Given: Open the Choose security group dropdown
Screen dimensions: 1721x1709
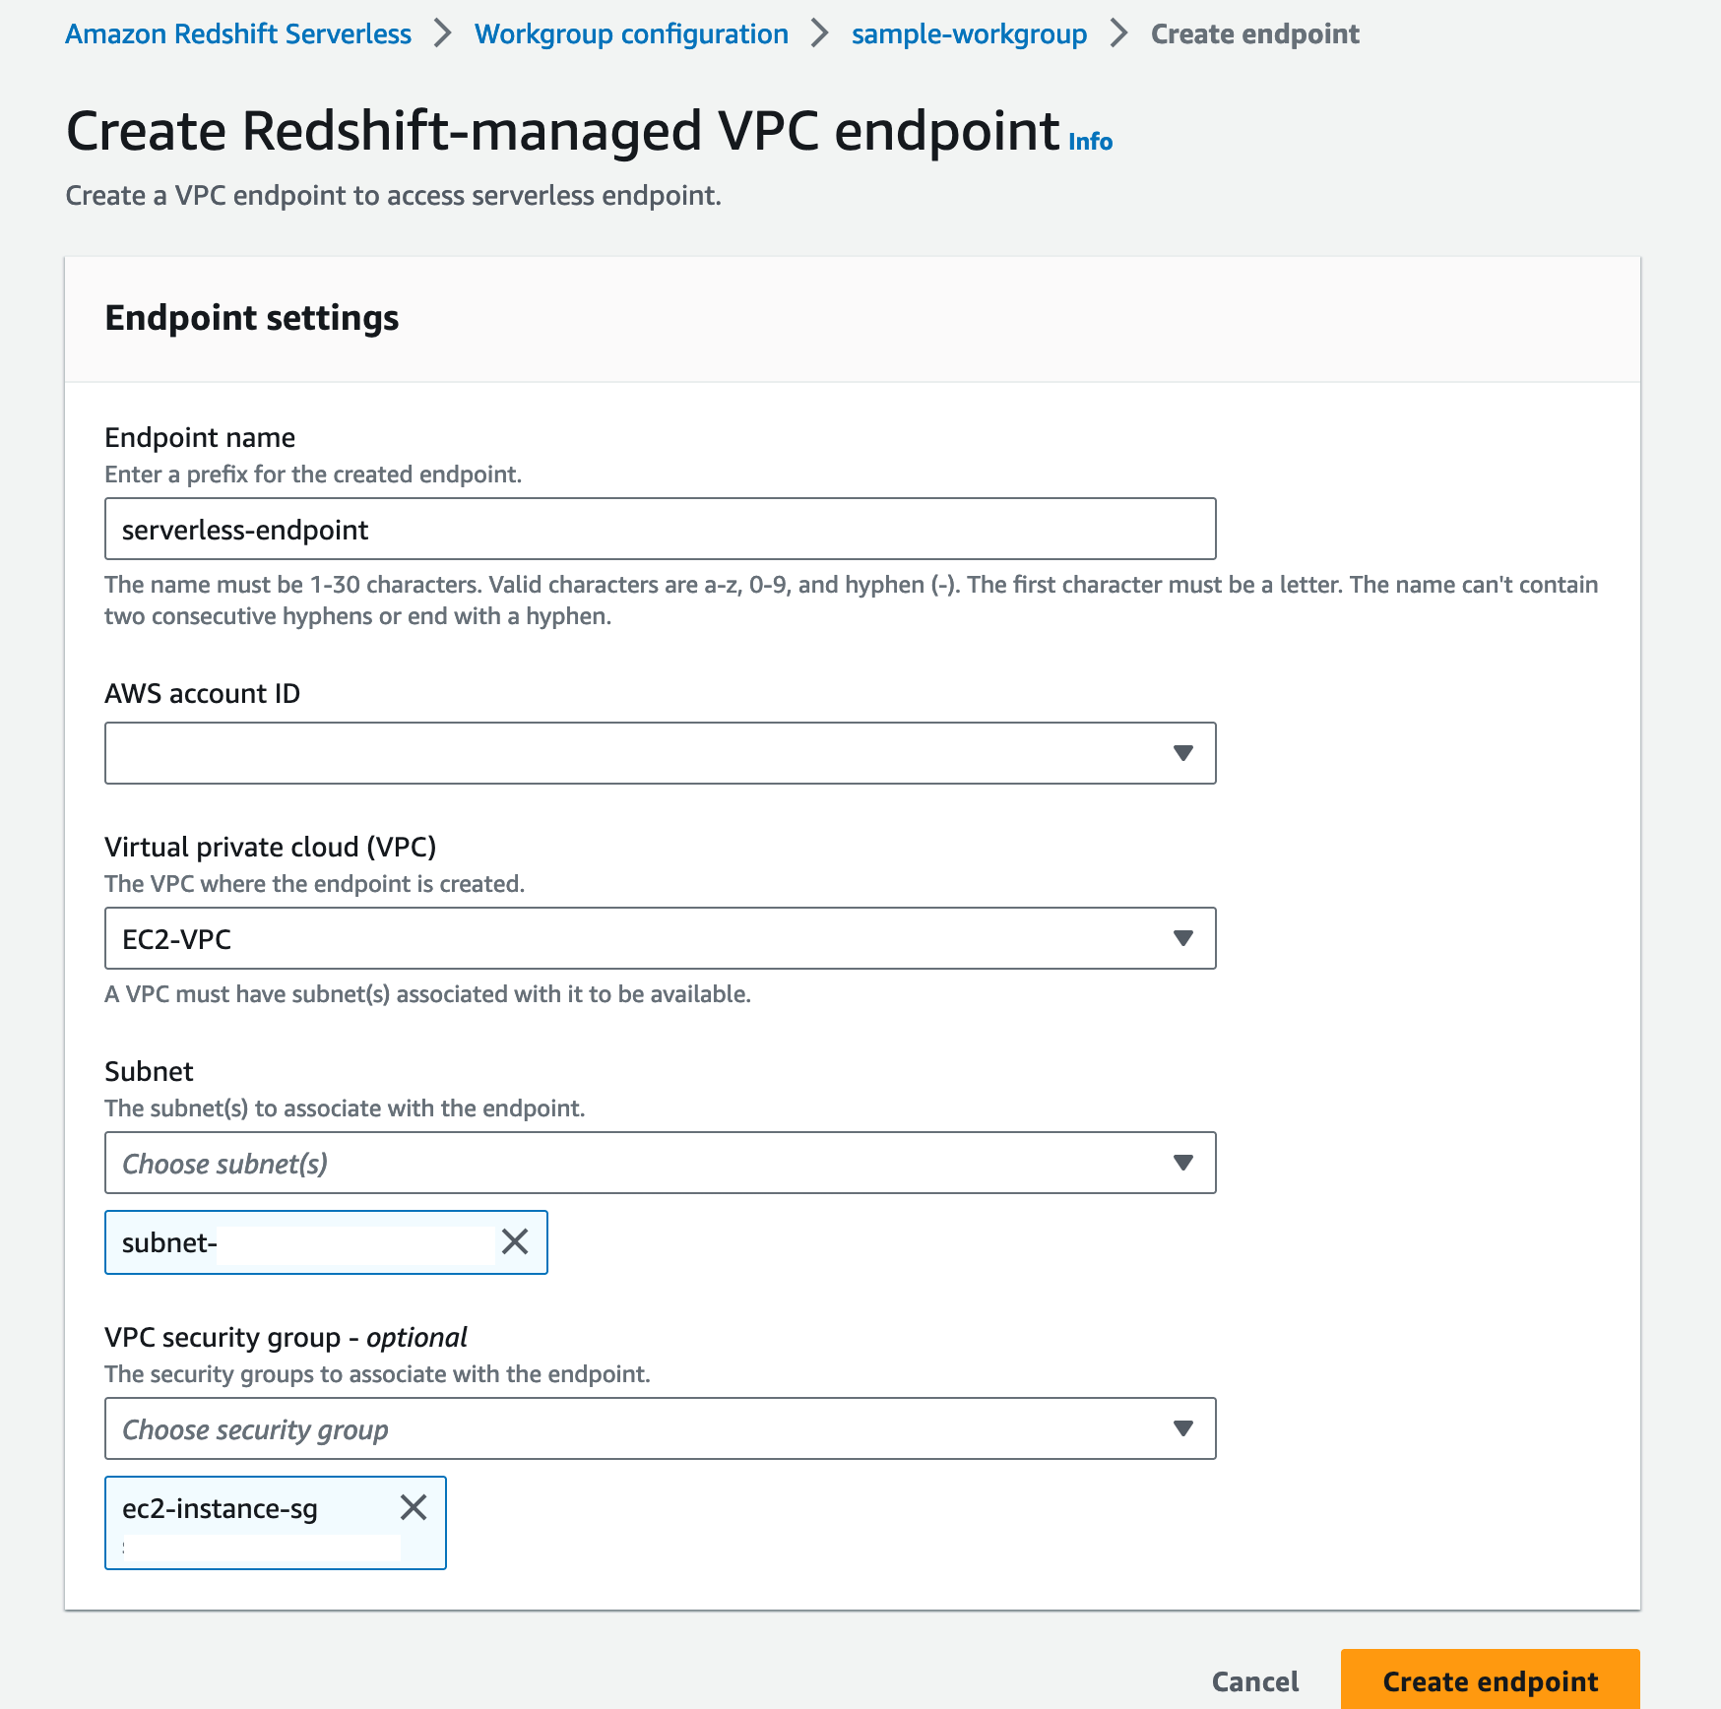Looking at the screenshot, I should point(660,1428).
